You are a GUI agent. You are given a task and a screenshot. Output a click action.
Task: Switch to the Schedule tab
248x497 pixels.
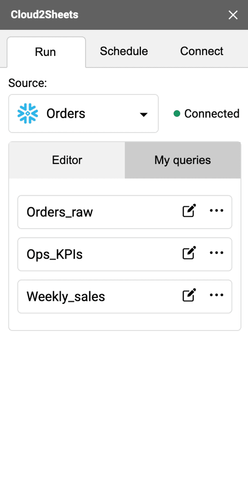[x=124, y=51]
